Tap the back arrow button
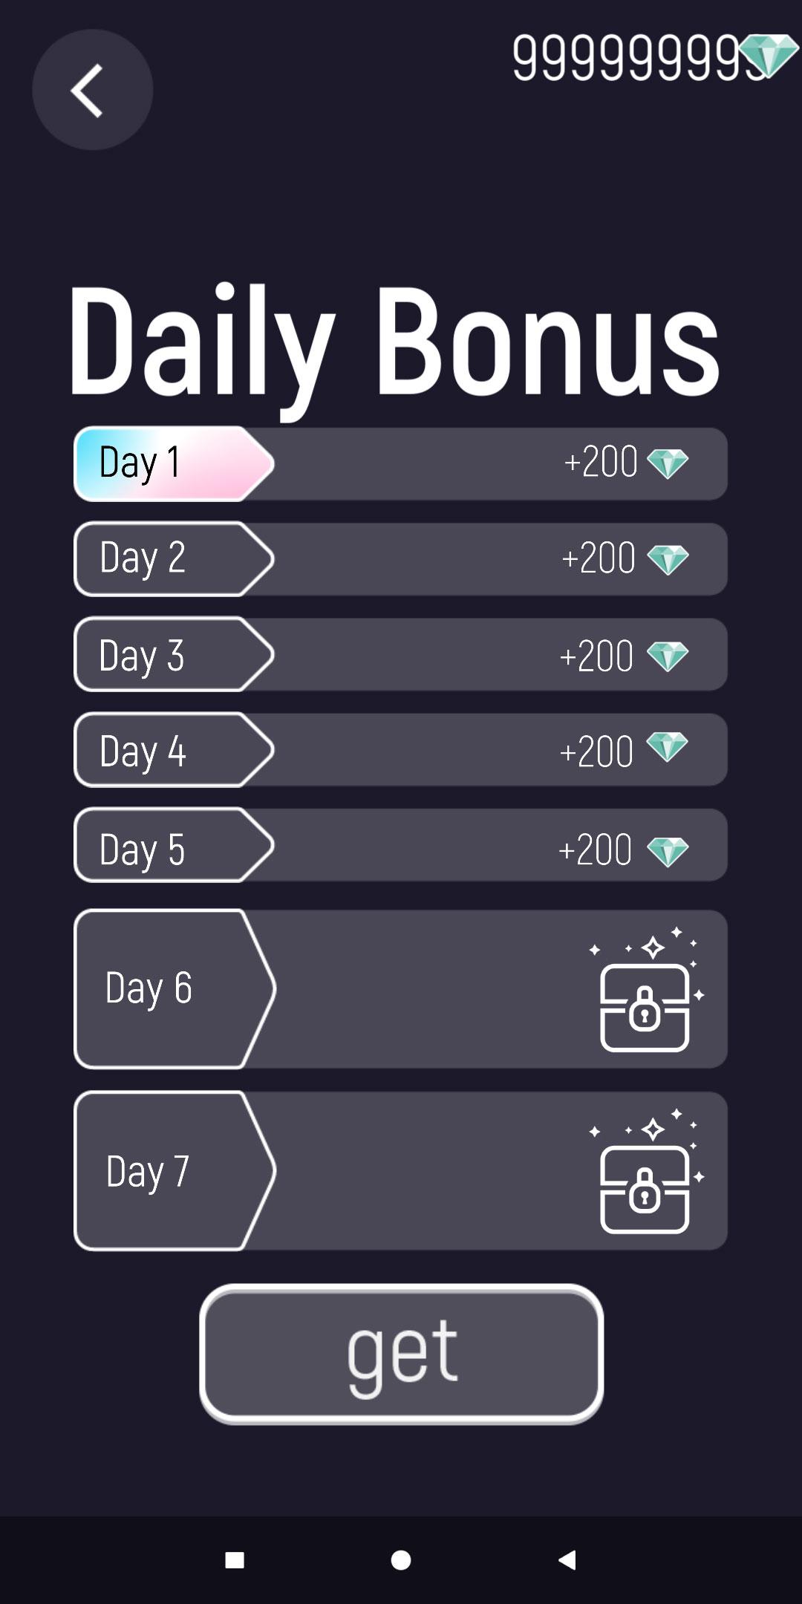Viewport: 802px width, 1604px height. click(x=92, y=90)
